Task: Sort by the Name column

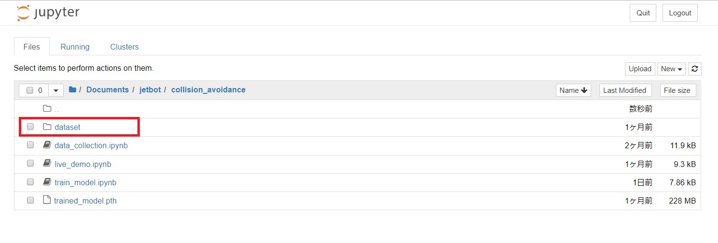Action: click(573, 90)
